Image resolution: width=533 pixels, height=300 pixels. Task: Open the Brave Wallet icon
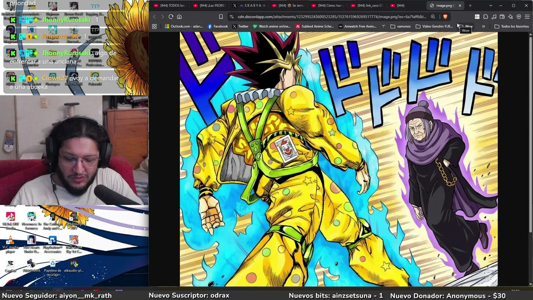click(x=502, y=17)
